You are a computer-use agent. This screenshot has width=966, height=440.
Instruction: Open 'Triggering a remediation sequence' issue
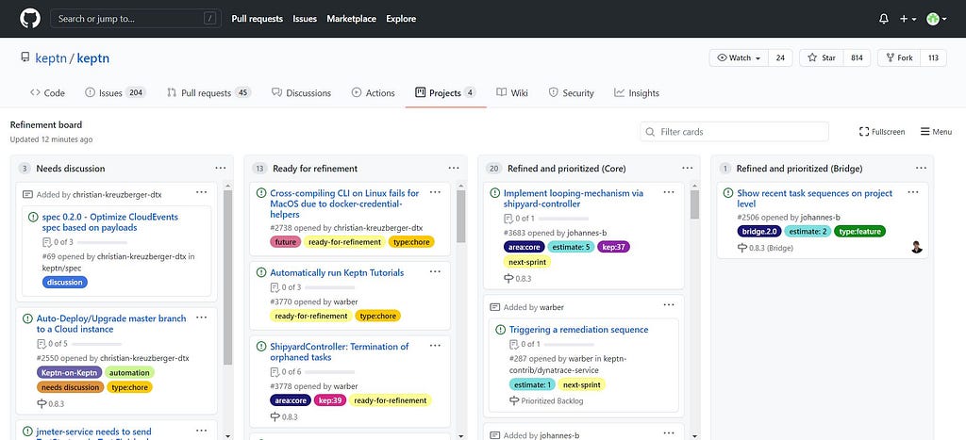pos(578,330)
